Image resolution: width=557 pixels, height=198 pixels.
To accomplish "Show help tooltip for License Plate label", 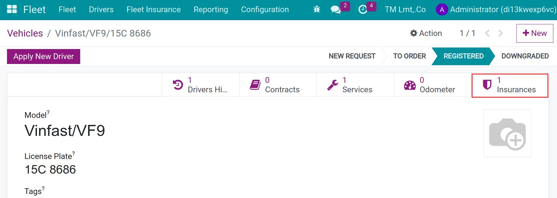I will tap(73, 154).
